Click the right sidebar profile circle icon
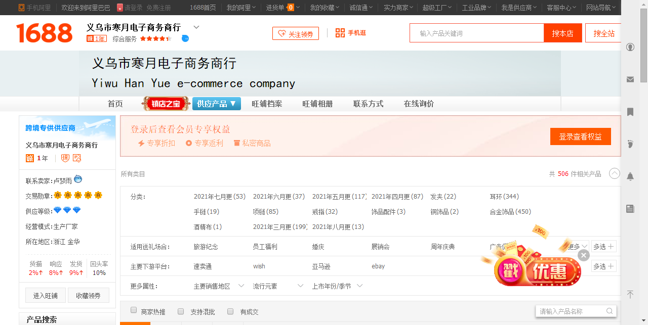The image size is (648, 325). tap(630, 47)
